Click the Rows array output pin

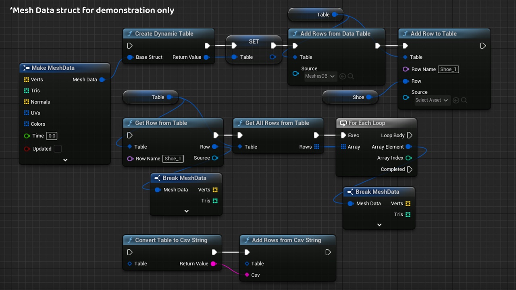[x=316, y=147]
